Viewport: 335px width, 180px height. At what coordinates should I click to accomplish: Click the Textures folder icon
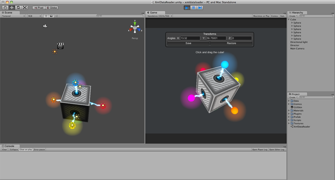tap(292, 123)
